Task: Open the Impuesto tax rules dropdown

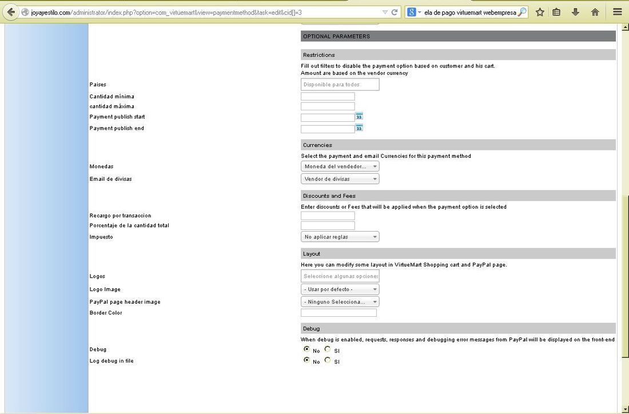Action: pyautogui.click(x=340, y=237)
